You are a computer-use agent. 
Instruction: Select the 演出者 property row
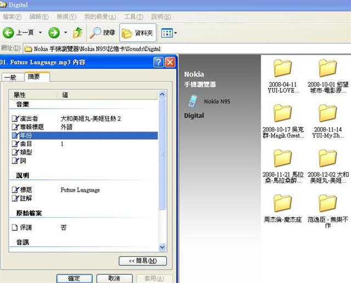tap(84, 118)
